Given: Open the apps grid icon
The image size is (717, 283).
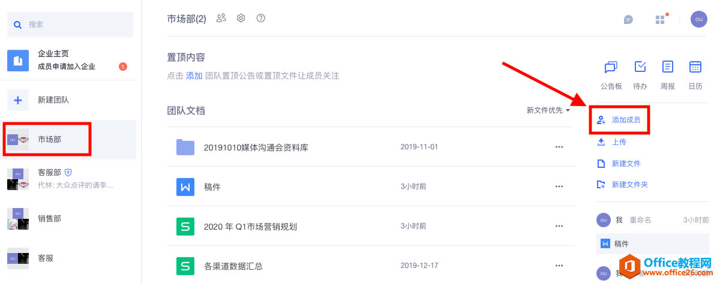Looking at the screenshot, I should tap(660, 19).
